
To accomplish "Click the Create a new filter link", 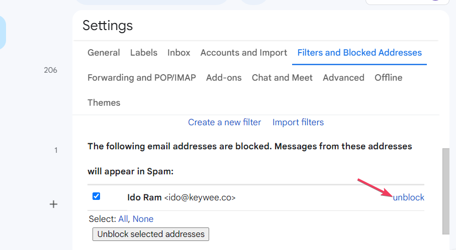I will point(225,122).
